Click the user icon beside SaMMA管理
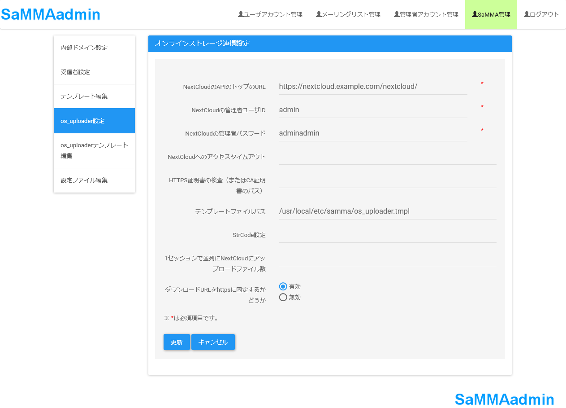566x408 pixels. point(475,14)
